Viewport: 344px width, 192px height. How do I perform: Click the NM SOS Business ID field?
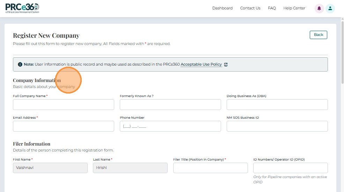coord(277,126)
